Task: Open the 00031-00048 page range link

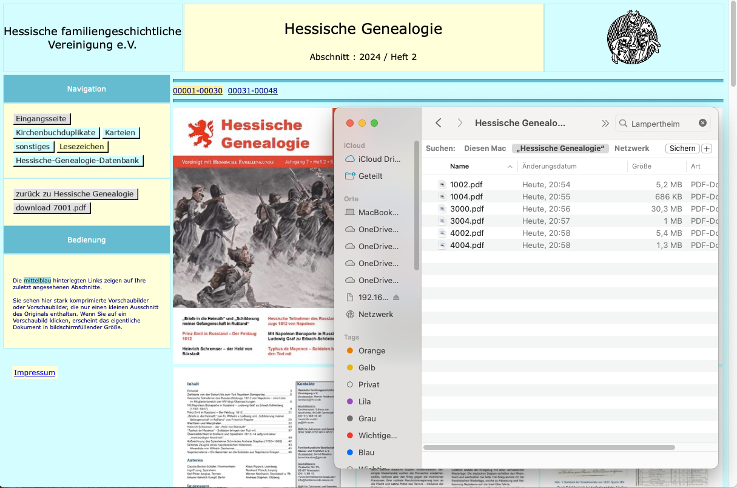Action: (x=253, y=91)
